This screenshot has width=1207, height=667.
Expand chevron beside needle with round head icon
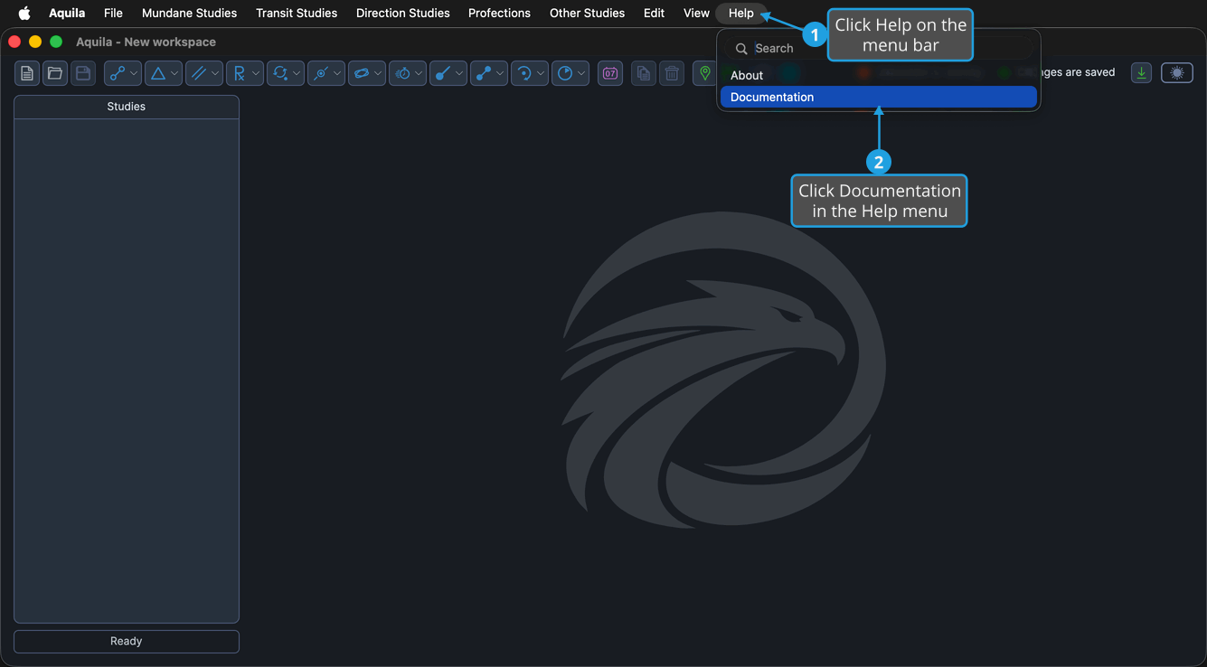pyautogui.click(x=459, y=73)
